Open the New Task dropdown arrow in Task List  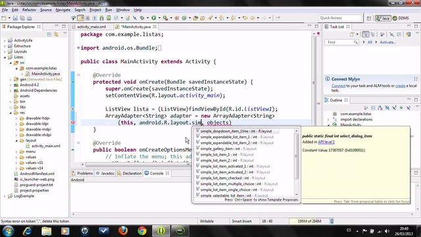(x=357, y=34)
